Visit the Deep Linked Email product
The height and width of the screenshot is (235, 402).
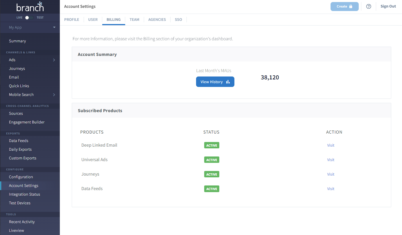click(x=331, y=145)
